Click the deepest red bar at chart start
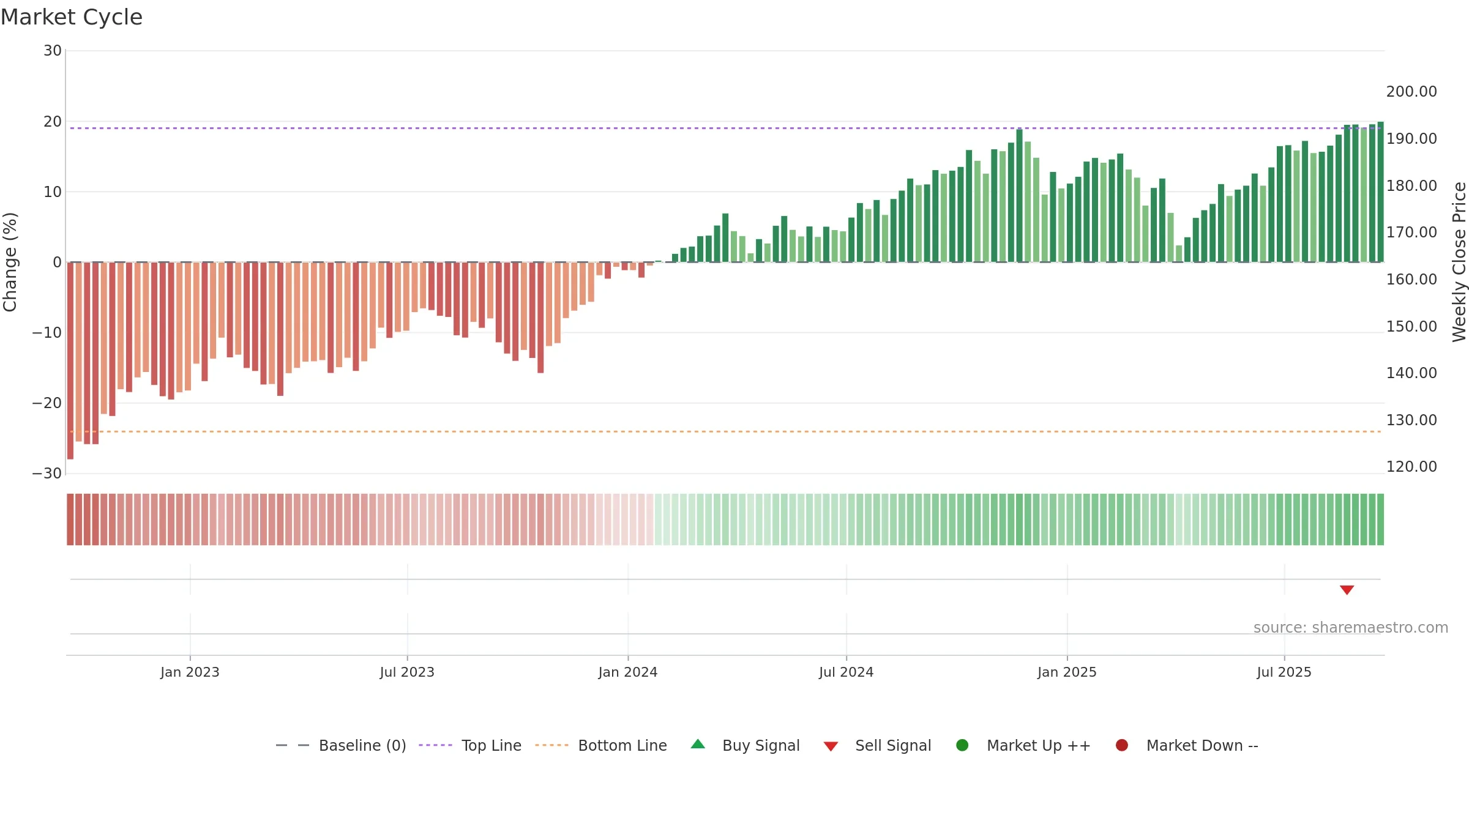The image size is (1469, 826). [x=70, y=361]
